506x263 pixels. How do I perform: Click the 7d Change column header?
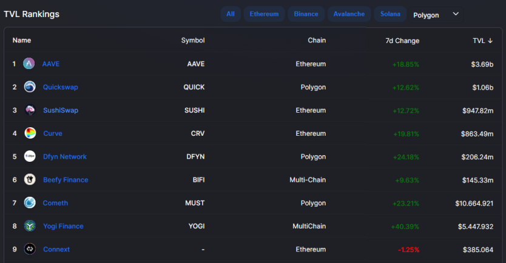click(x=402, y=41)
